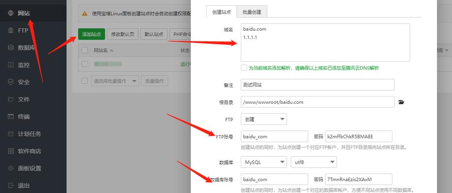The height and width of the screenshot is (193, 452).
Task: Click the FTP password field k2mffbChkR5BMAEE
Action: 358,136
